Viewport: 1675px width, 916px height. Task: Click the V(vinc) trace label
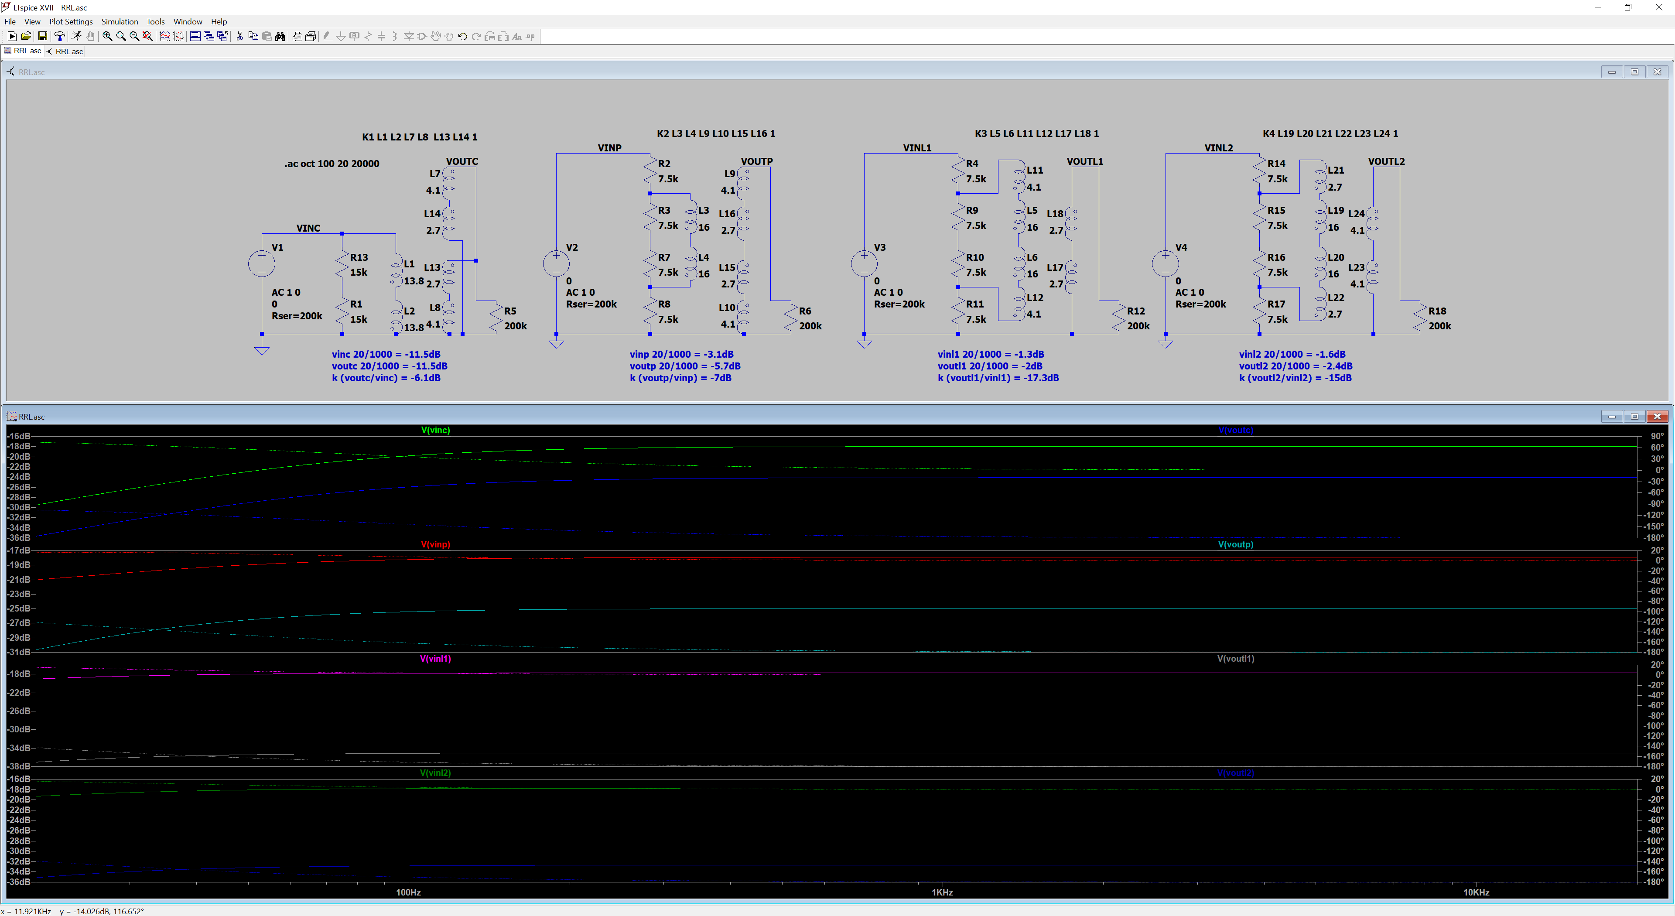click(435, 430)
